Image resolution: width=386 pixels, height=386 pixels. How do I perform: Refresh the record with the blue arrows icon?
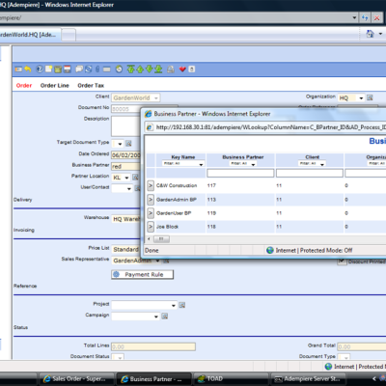(x=89, y=69)
